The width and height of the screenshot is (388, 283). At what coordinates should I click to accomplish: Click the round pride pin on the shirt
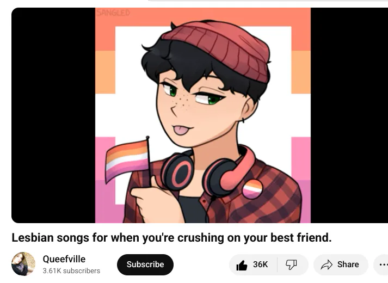pos(252,189)
